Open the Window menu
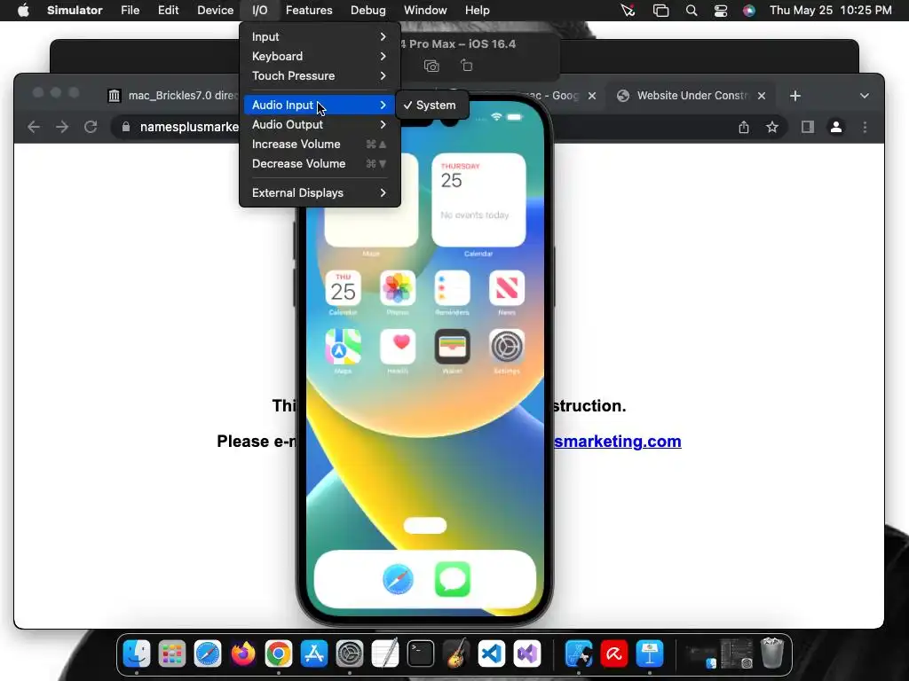The height and width of the screenshot is (681, 909). coord(425,11)
